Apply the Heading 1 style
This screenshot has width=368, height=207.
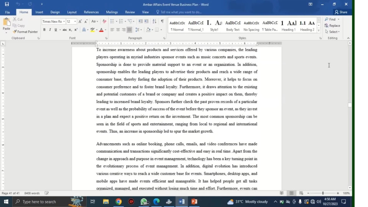[289, 26]
